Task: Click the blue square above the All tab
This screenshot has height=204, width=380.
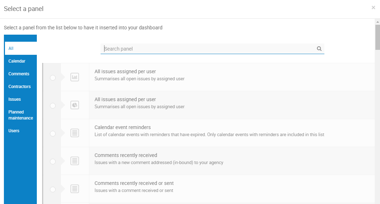Action: (x=20, y=38)
